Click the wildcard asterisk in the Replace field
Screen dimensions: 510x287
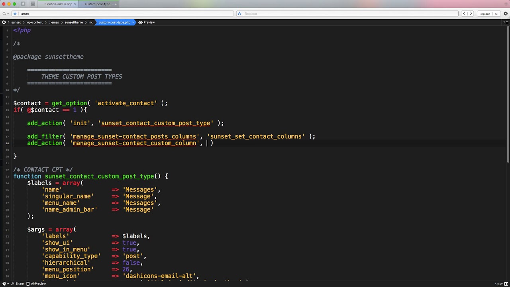239,14
